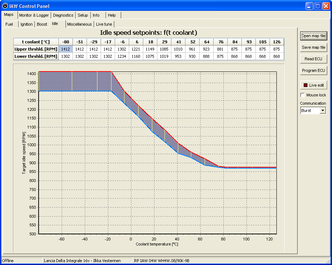
Task: Enable the Mouse lock checkbox
Action: [302, 95]
